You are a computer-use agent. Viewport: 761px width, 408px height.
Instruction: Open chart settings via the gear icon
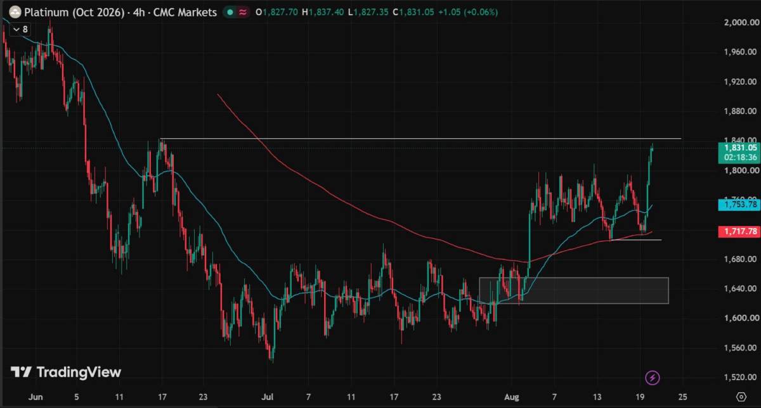(x=741, y=397)
